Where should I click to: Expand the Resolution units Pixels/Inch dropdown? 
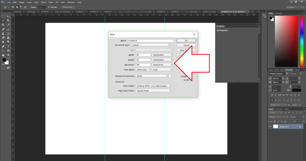pos(162,65)
